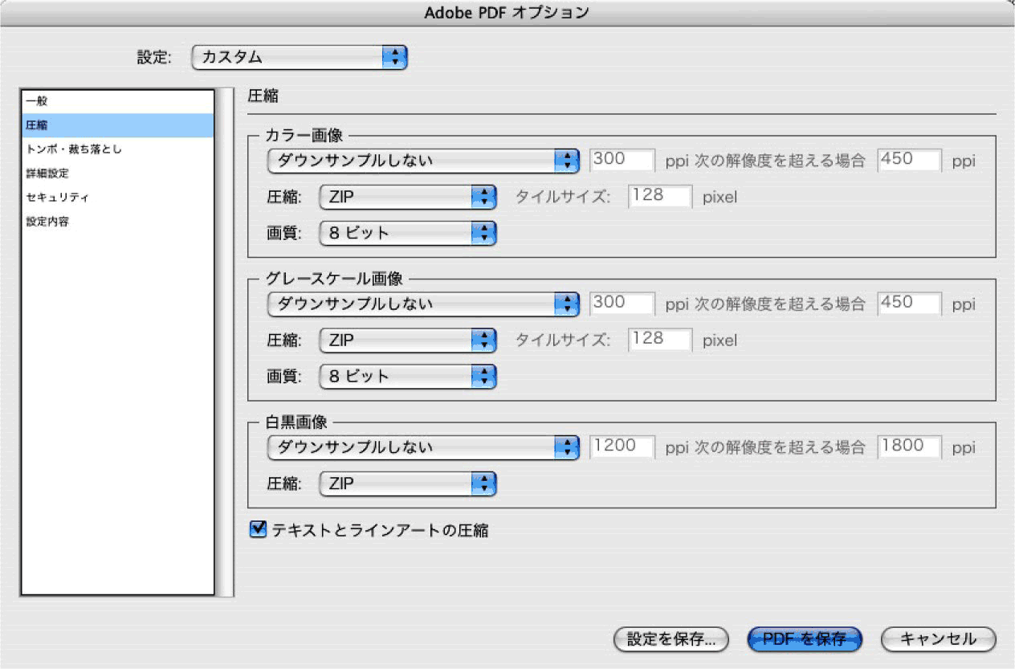Open the カラー画像 圧縮 ZIP dropdown

[x=407, y=197]
